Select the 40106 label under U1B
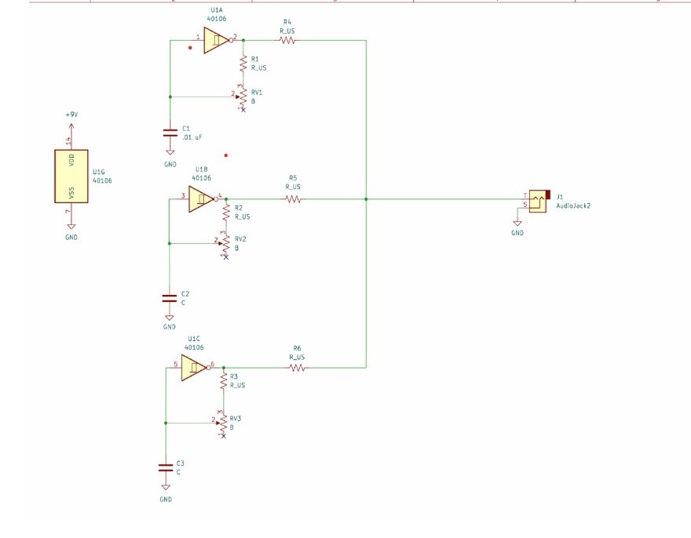691x538 pixels. [201, 179]
